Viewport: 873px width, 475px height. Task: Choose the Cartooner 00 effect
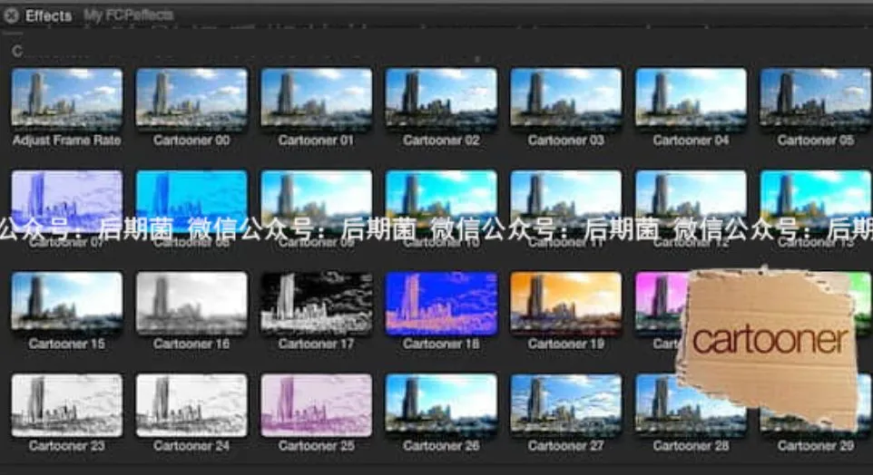click(191, 99)
